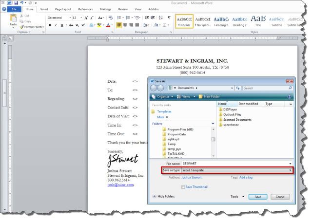Toggle underline formatting
This screenshot has width=312, height=221.
[62, 25]
